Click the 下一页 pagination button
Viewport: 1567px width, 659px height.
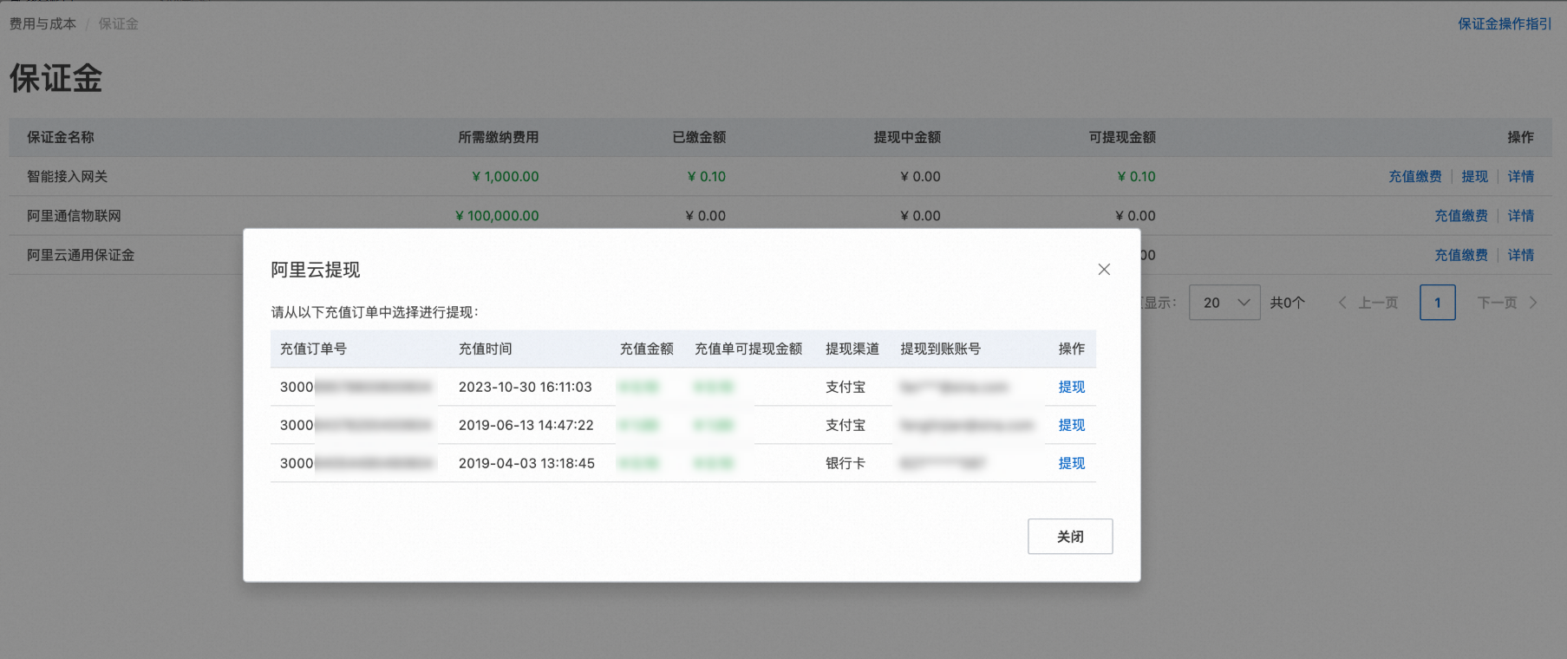[x=1508, y=303]
